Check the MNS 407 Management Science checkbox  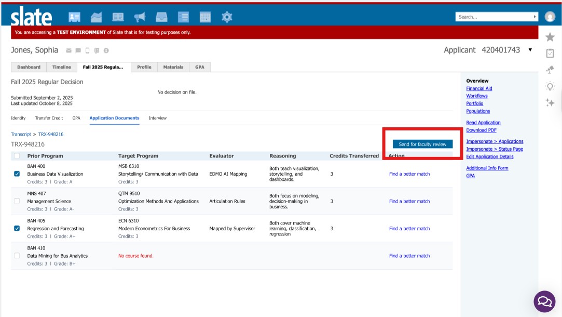coord(17,201)
